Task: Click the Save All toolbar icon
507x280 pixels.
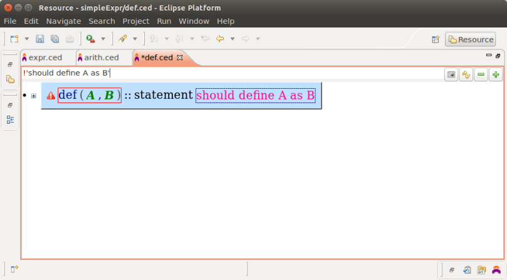Action: coord(55,39)
